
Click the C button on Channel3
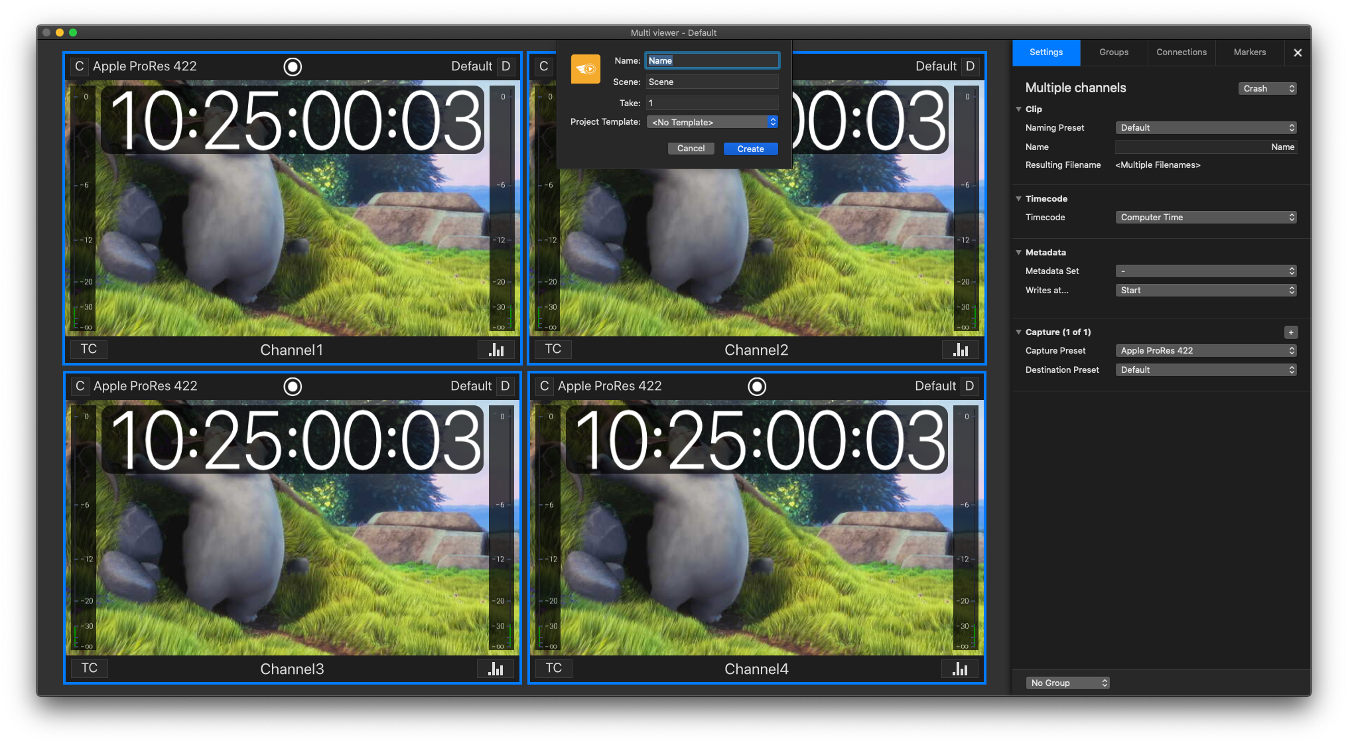point(80,386)
